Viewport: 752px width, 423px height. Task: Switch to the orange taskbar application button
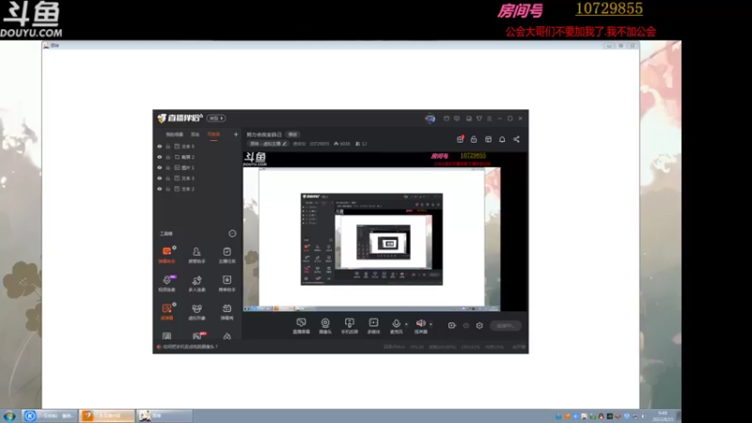(107, 415)
